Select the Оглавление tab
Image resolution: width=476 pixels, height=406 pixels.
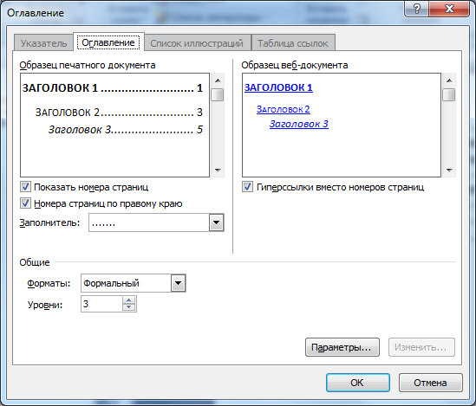click(x=108, y=42)
